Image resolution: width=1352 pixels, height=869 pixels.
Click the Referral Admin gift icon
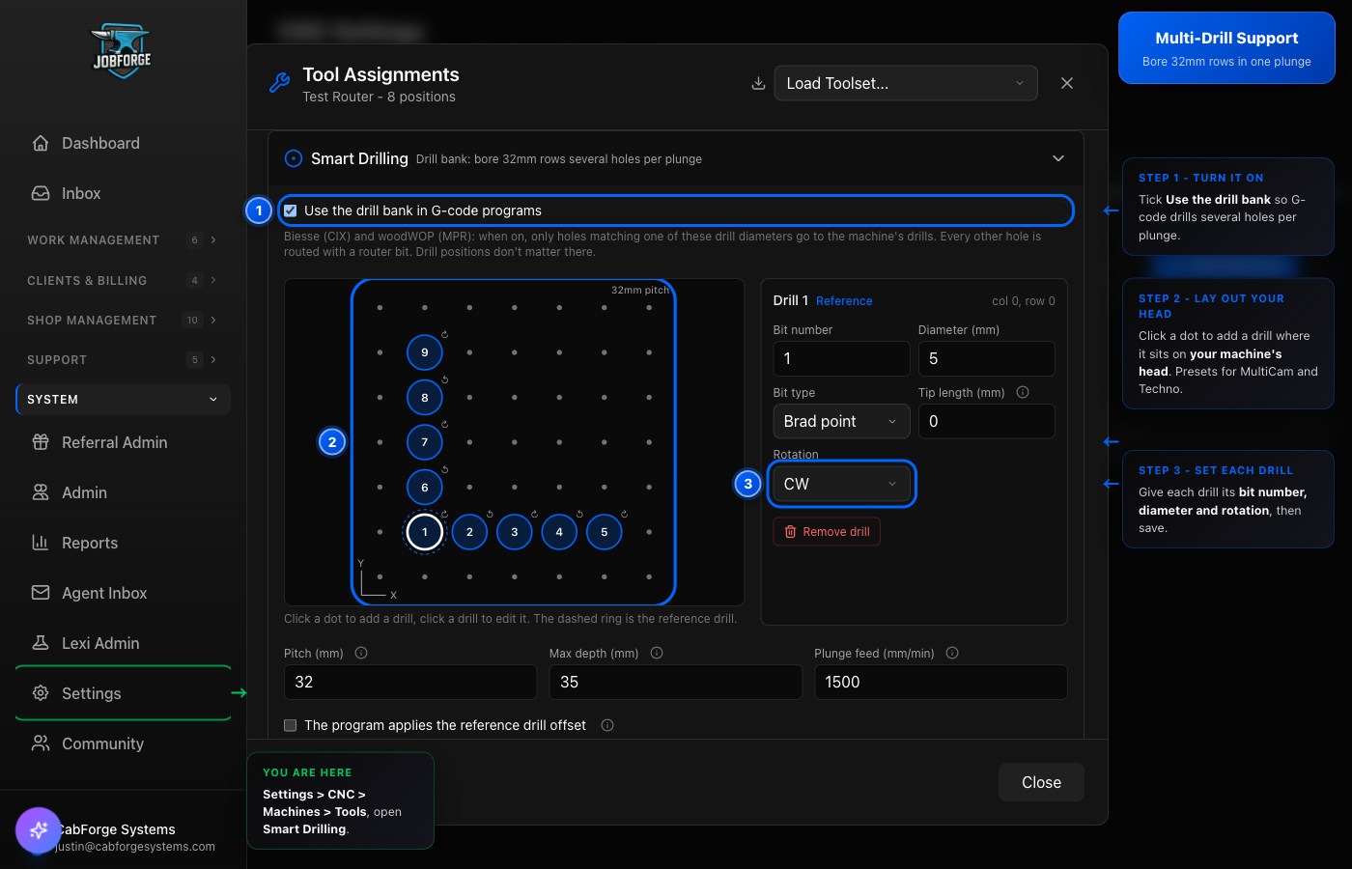[x=41, y=442]
